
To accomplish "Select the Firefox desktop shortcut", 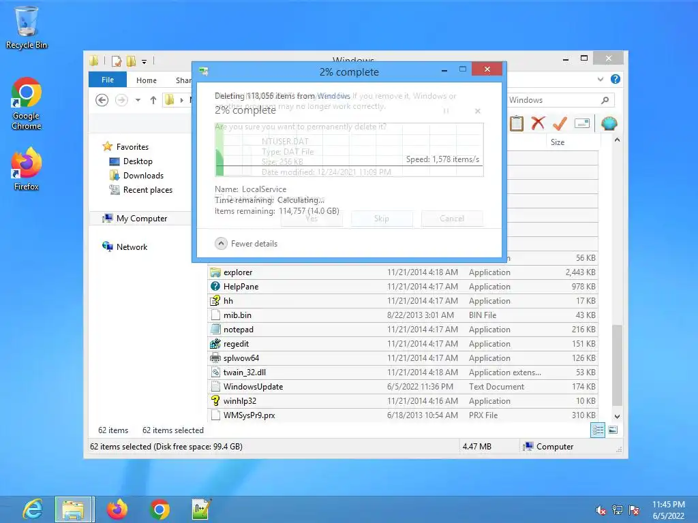I will coord(27,169).
